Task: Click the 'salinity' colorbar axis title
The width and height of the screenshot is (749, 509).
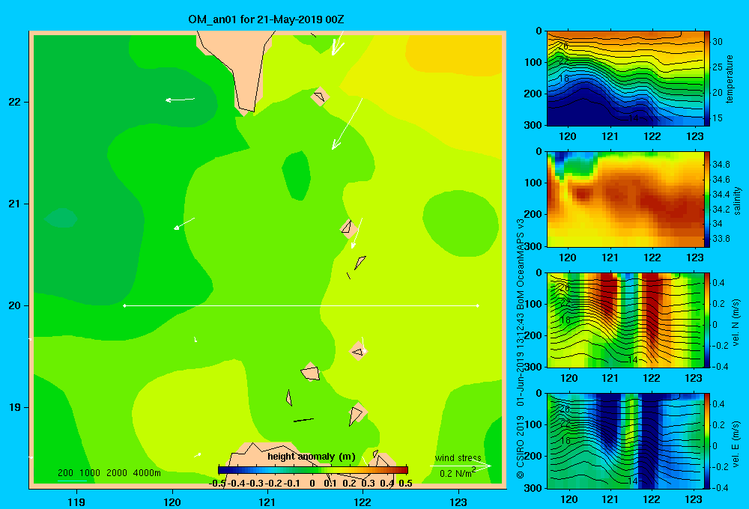Action: 736,201
